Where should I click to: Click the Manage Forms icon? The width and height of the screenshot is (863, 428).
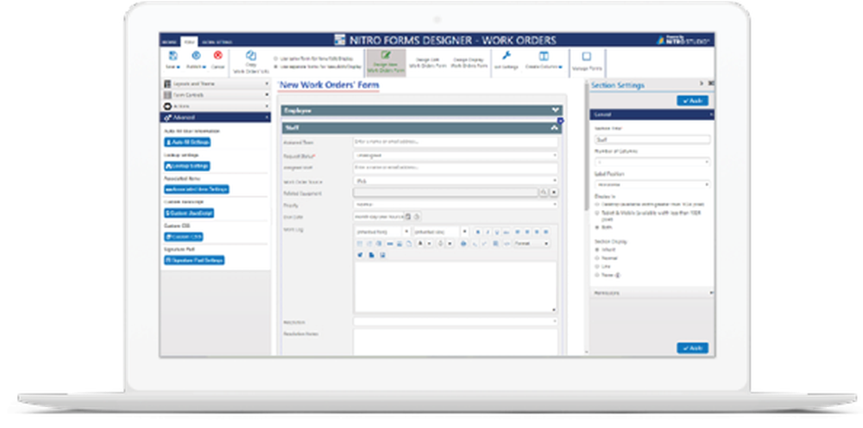[x=587, y=57]
